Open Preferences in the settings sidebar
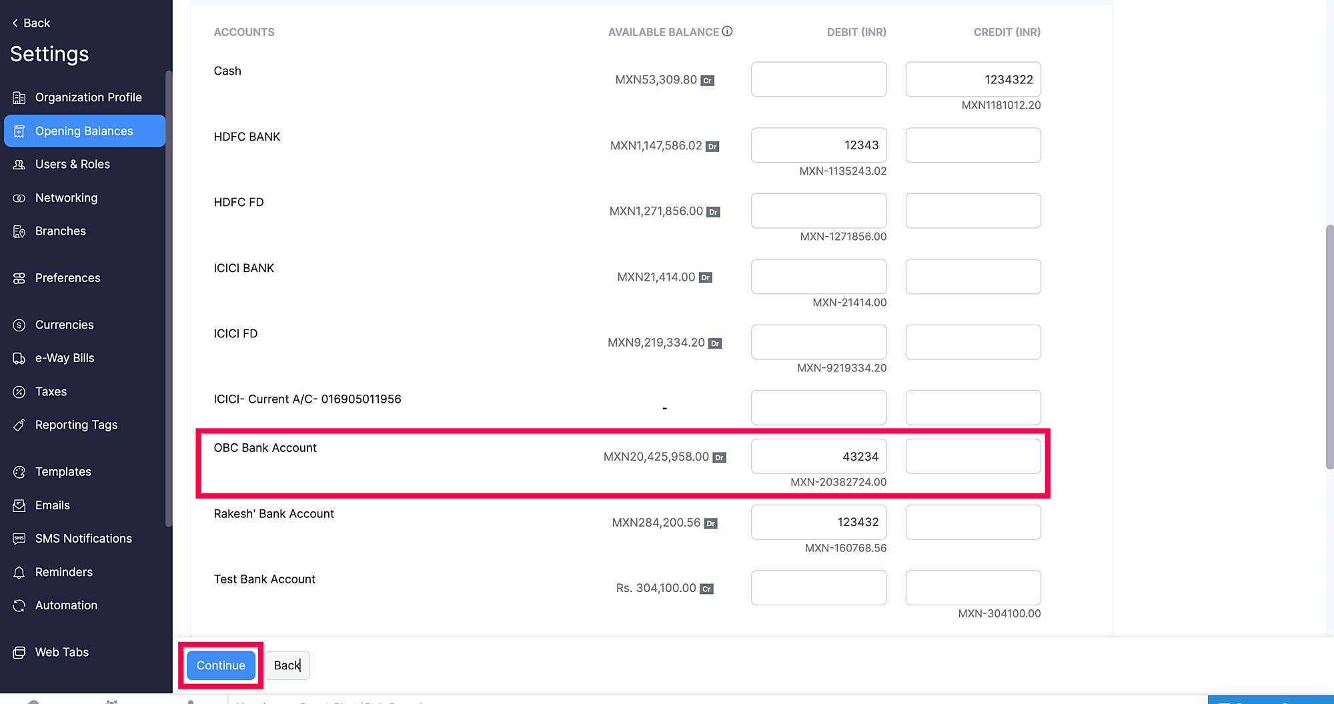1334x704 pixels. 67,278
